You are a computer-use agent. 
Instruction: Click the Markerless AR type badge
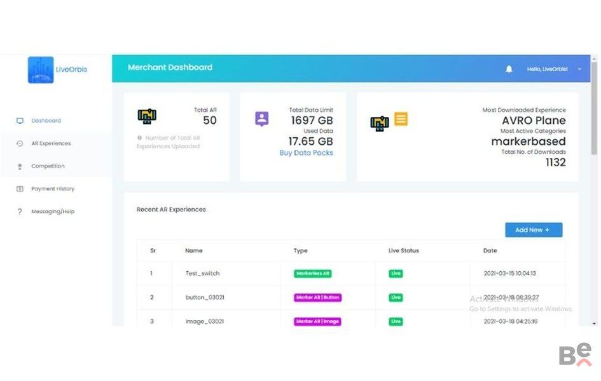[313, 274]
